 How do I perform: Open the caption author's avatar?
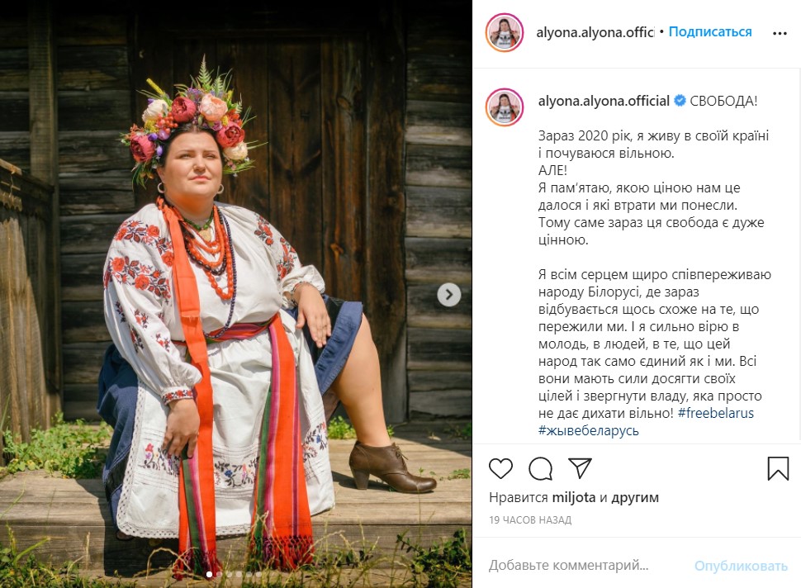[505, 107]
